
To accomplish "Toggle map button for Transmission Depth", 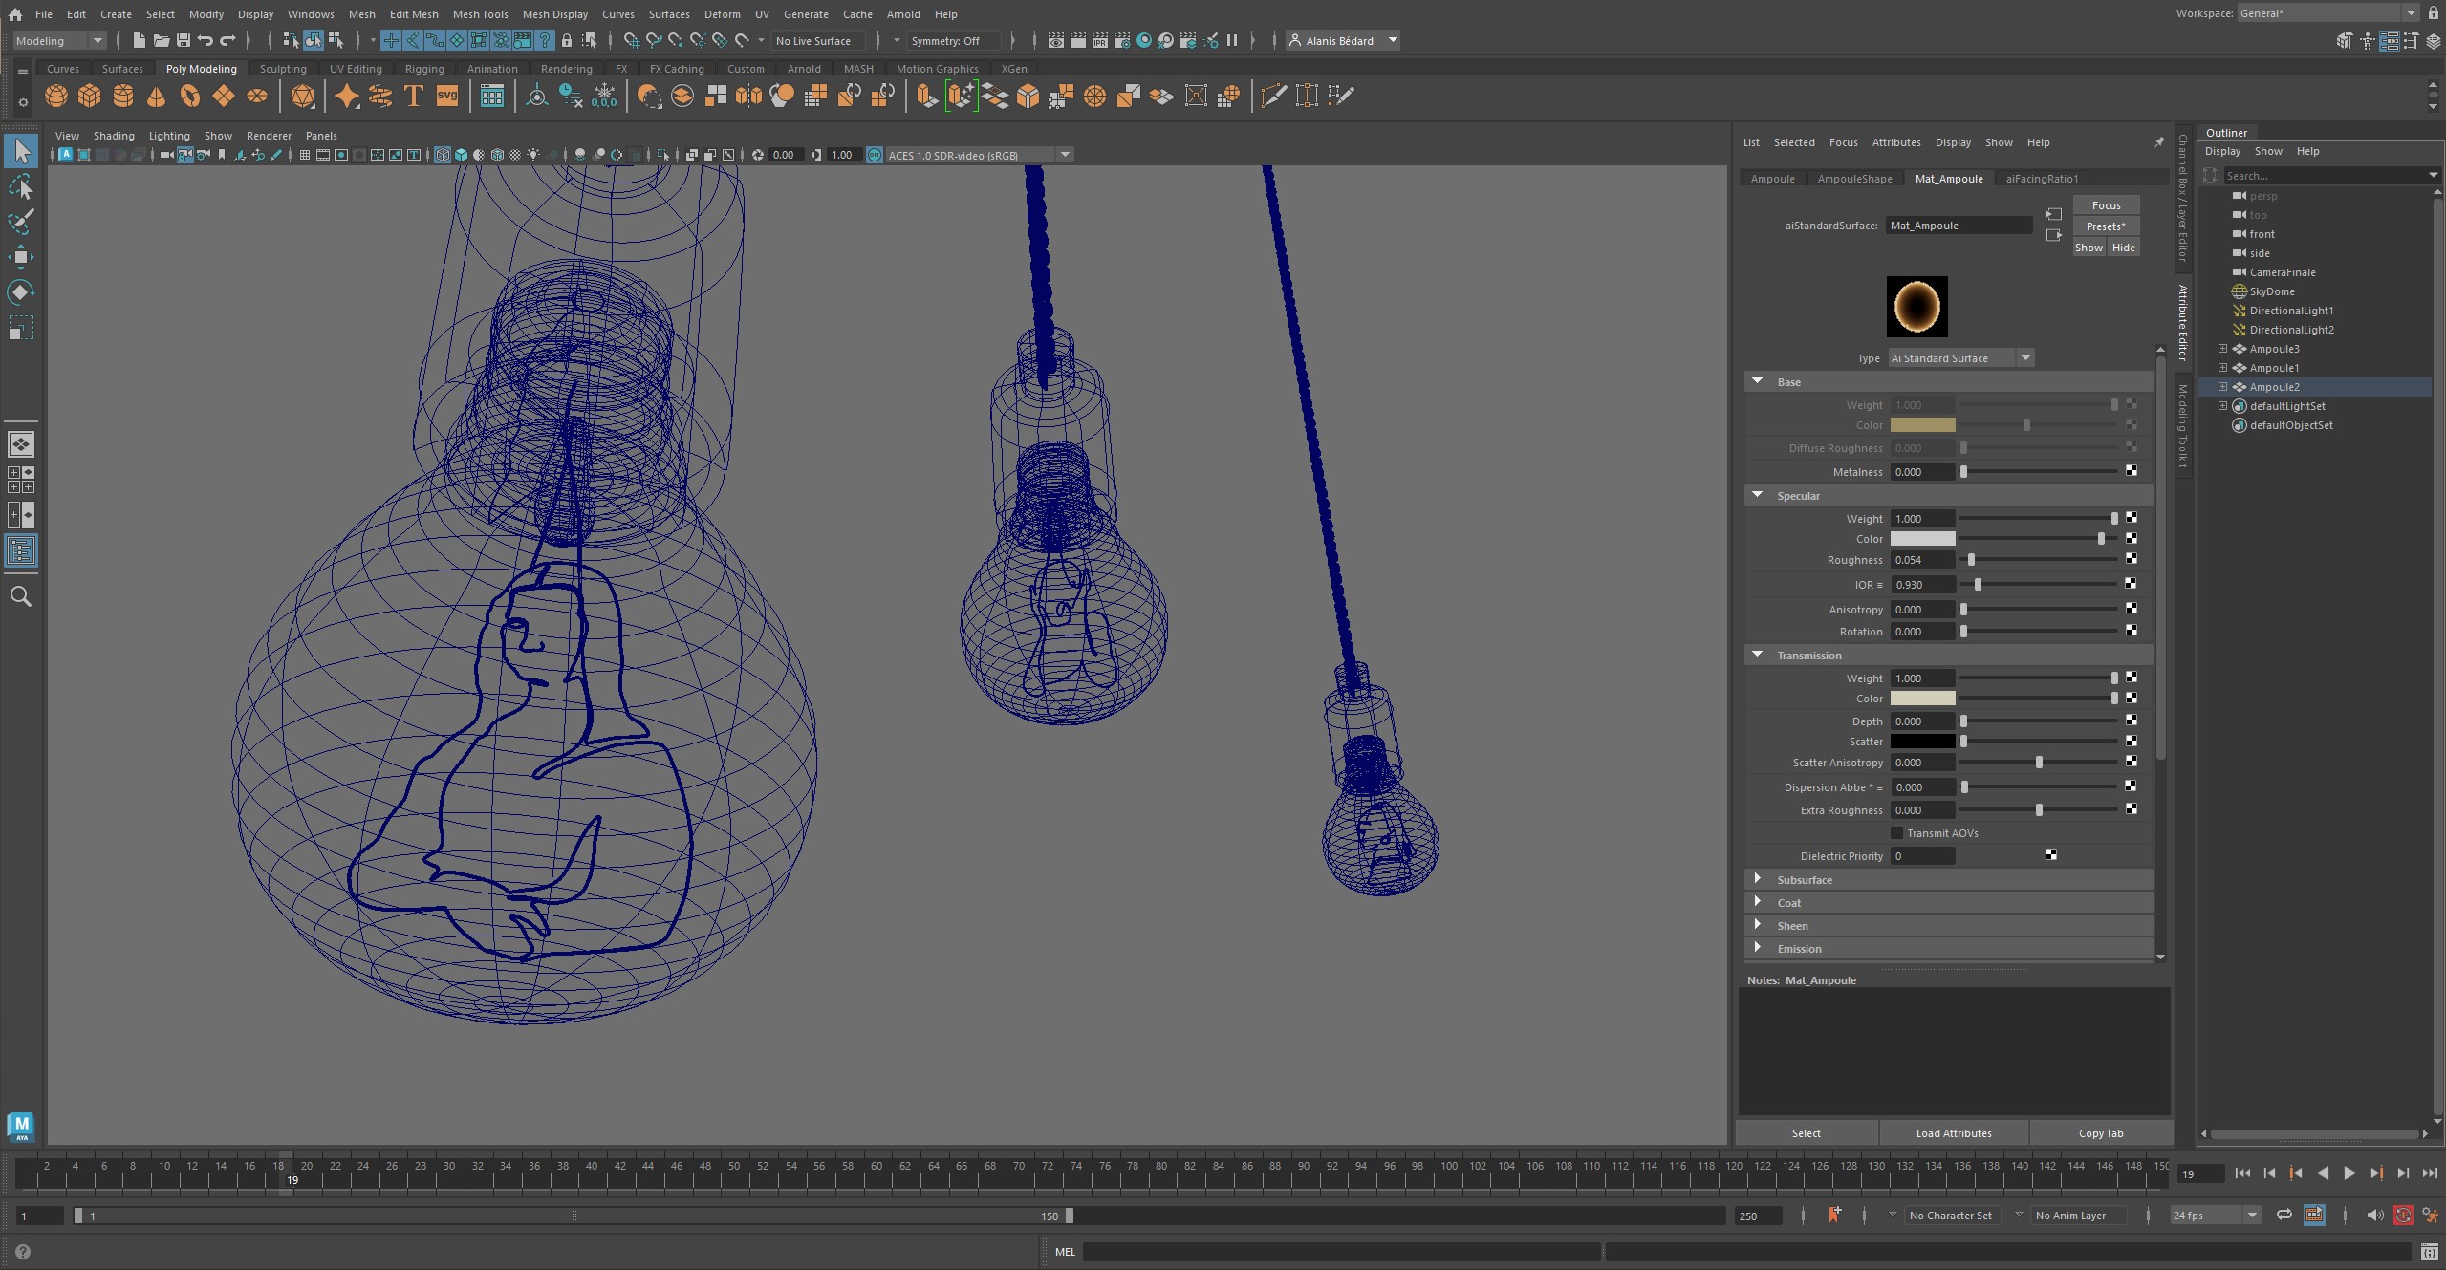I will pyautogui.click(x=2131, y=721).
